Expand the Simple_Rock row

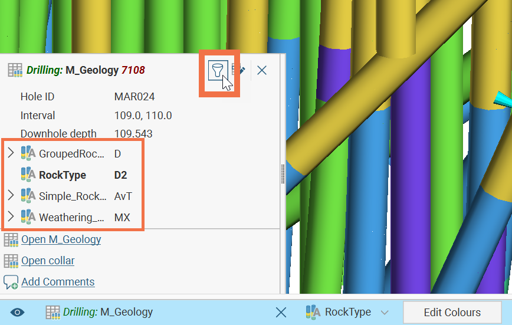click(x=11, y=196)
